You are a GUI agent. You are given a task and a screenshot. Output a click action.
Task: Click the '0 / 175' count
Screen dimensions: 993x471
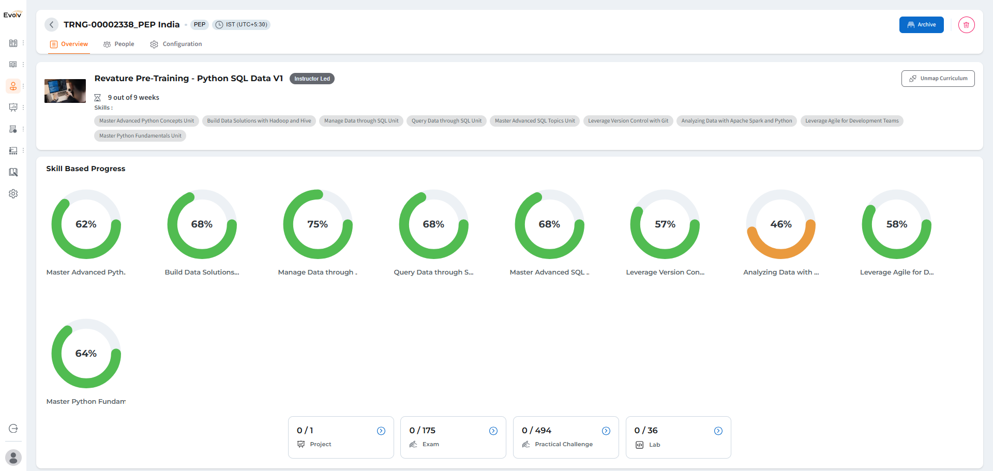tap(422, 431)
